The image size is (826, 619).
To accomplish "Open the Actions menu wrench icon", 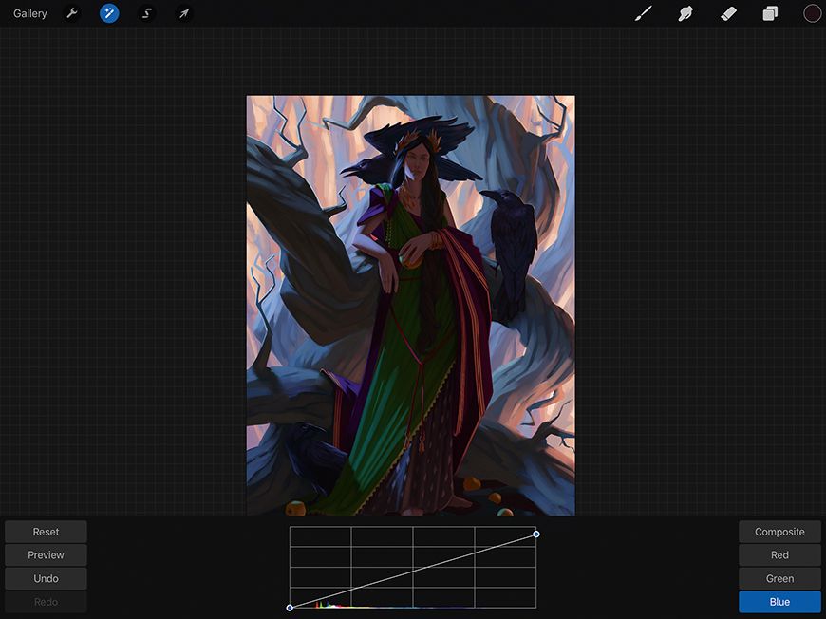I will pos(71,13).
